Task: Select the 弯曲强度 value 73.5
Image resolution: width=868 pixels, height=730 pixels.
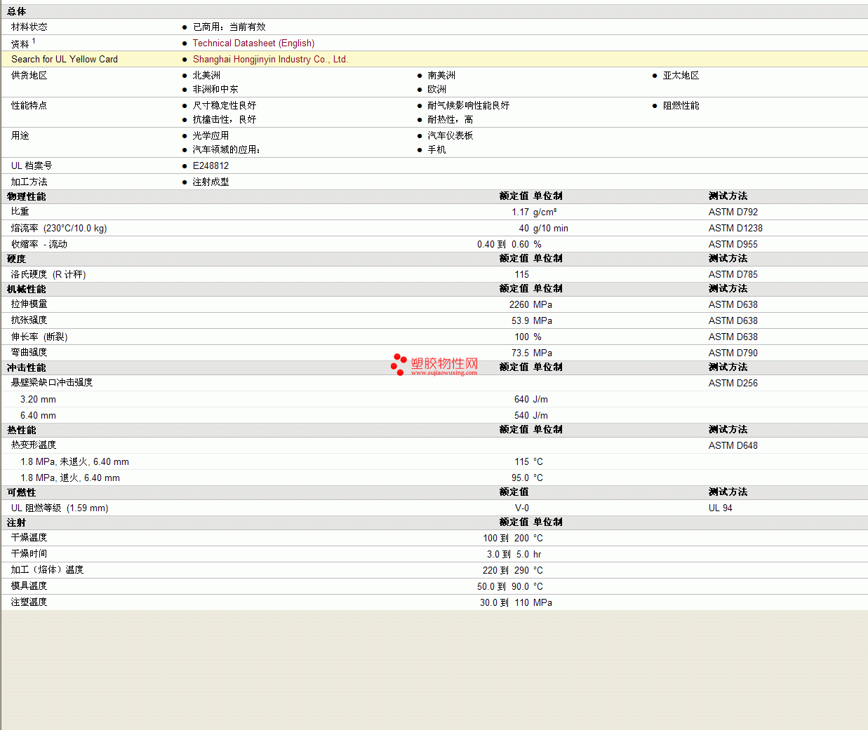Action: (520, 353)
